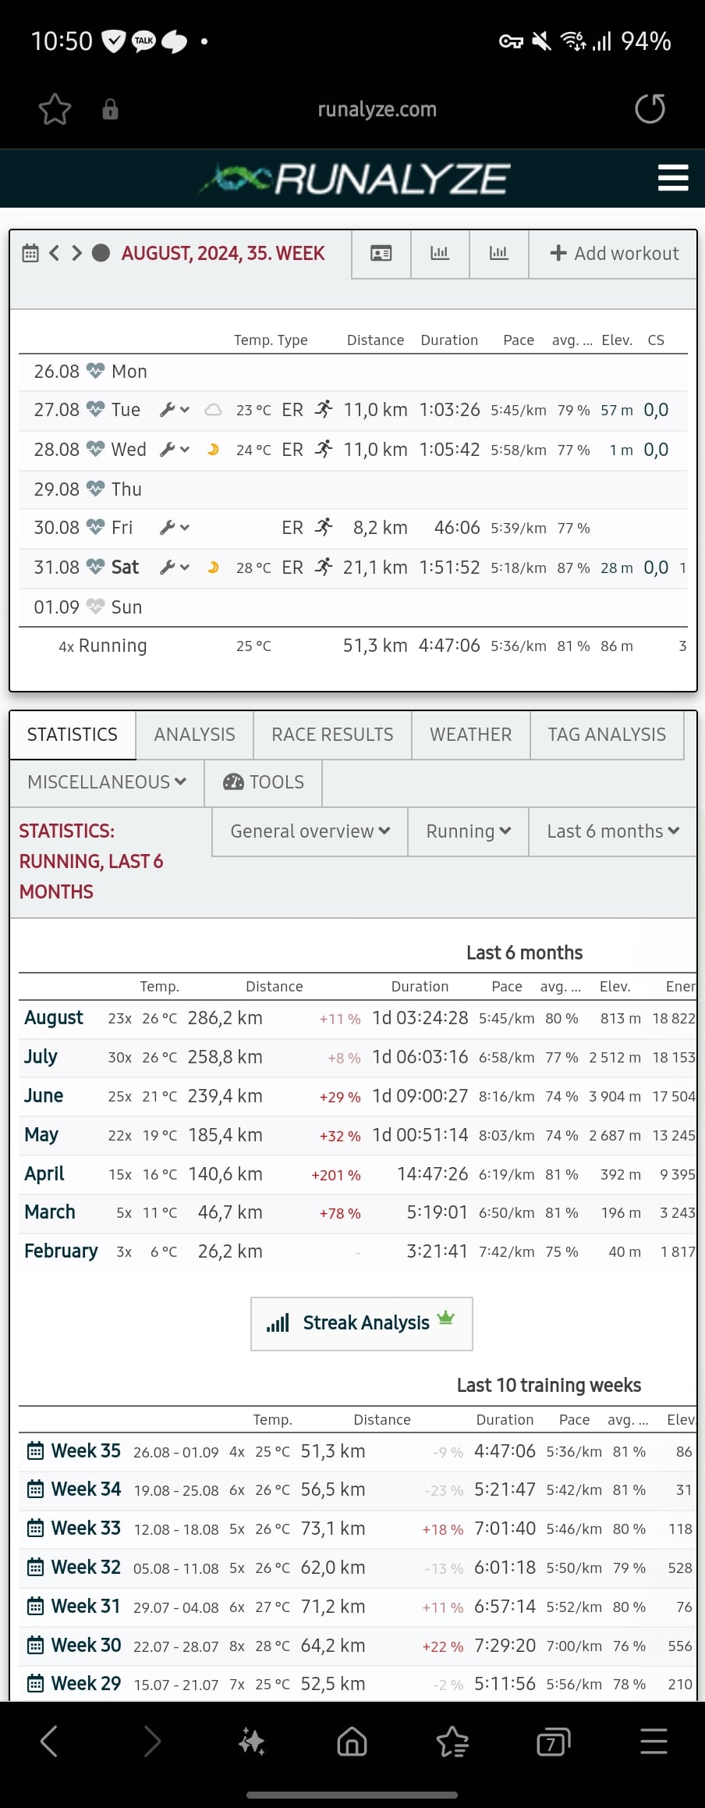This screenshot has width=705, height=1808.
Task: Switch to the Race Results tab
Action: (332, 735)
